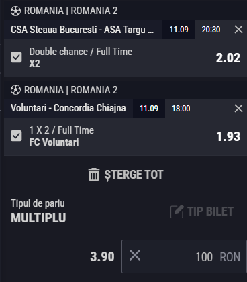247x282 pixels.
Task: Click the soccer ball icon above Steaua match
Action: (15, 11)
